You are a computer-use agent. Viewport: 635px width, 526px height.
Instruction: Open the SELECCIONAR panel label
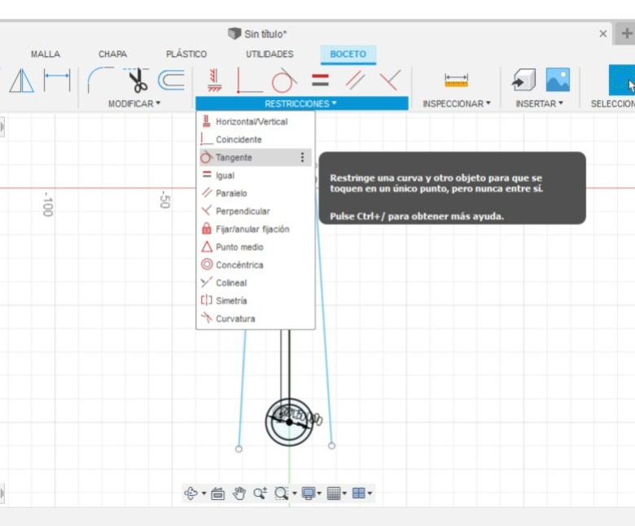[612, 103]
